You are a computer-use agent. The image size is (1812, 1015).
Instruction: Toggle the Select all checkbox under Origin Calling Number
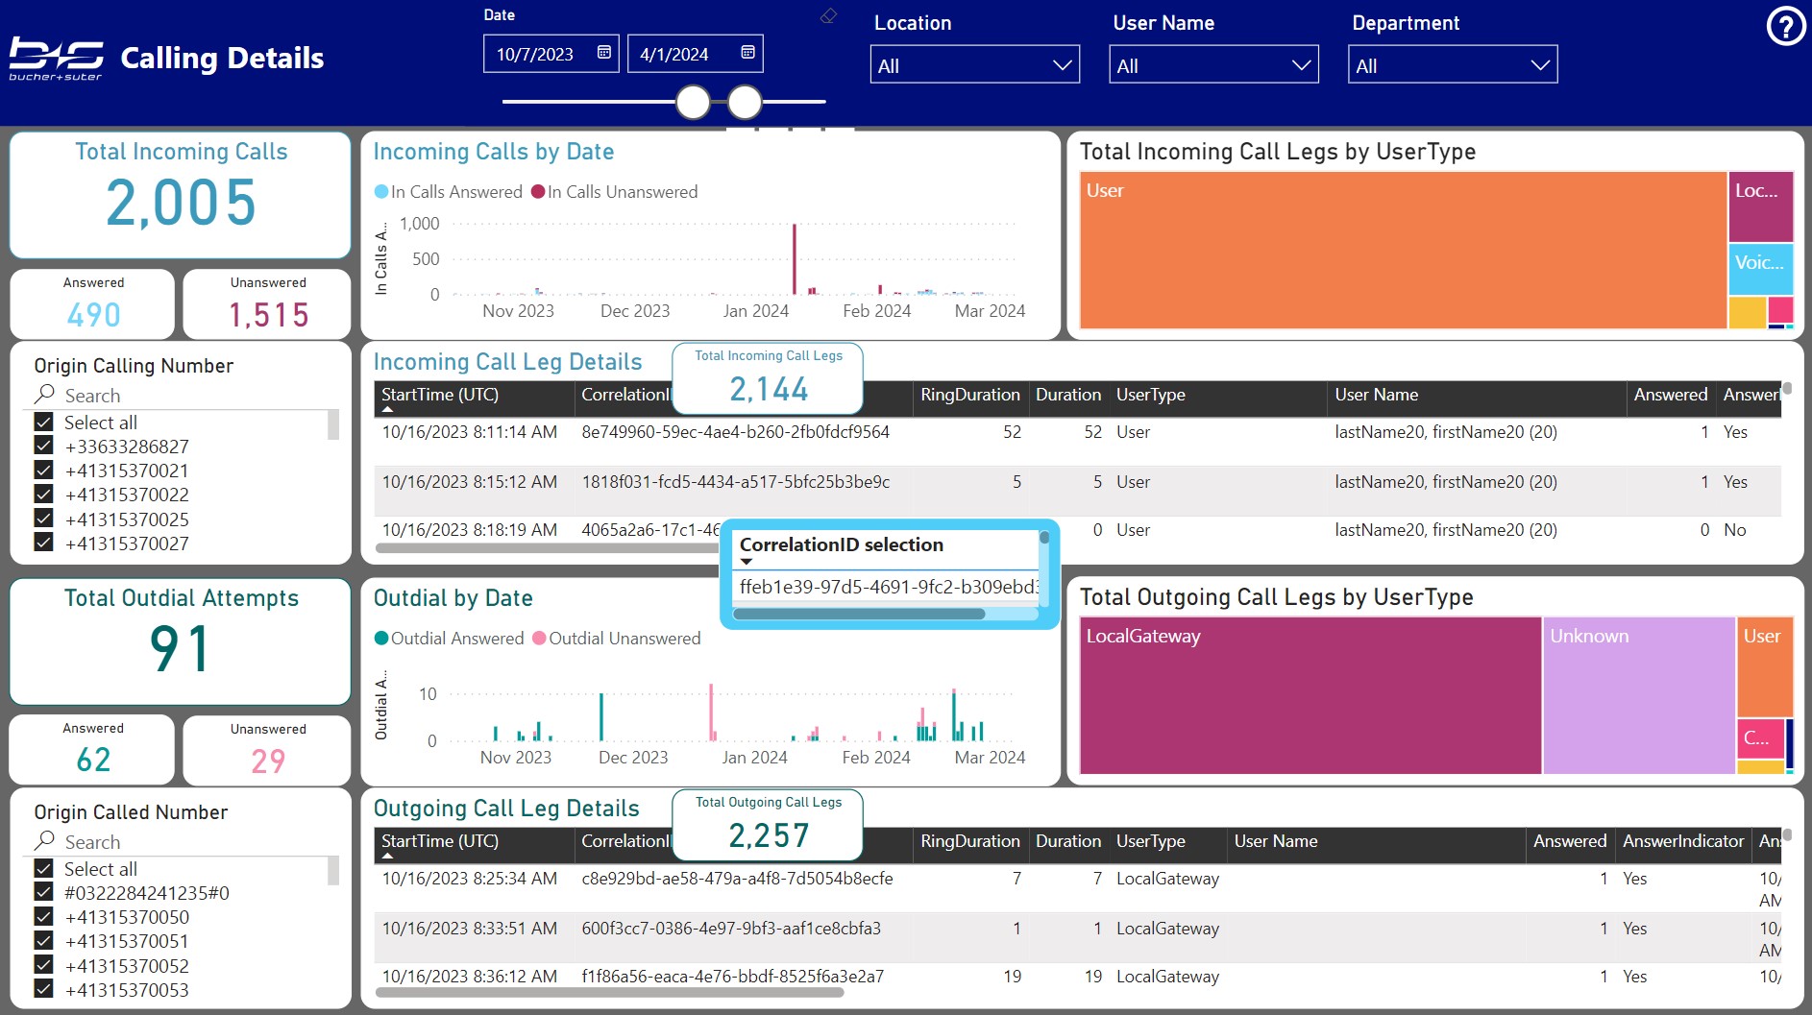[43, 422]
